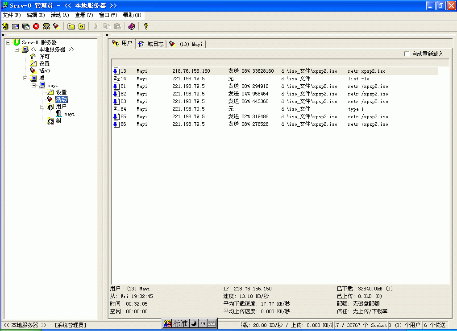Screen dimensions: 457x331
Task: Select the 域 tree item
Action: (x=42, y=78)
